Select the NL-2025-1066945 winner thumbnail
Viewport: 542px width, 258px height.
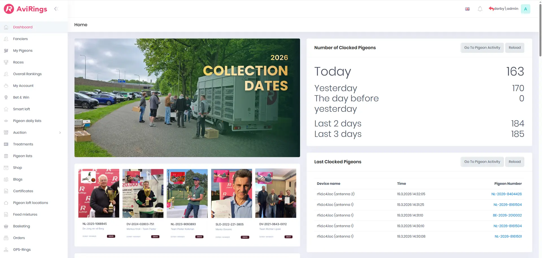click(99, 193)
